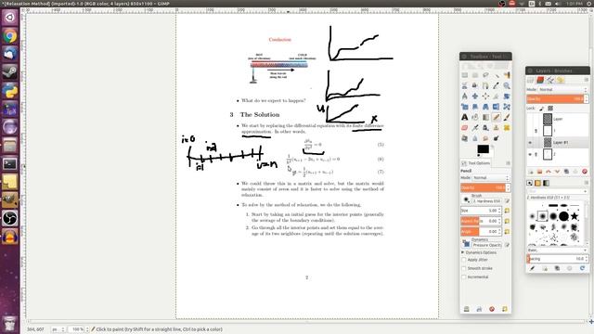Select the Clone stamp tool

(x=497, y=128)
